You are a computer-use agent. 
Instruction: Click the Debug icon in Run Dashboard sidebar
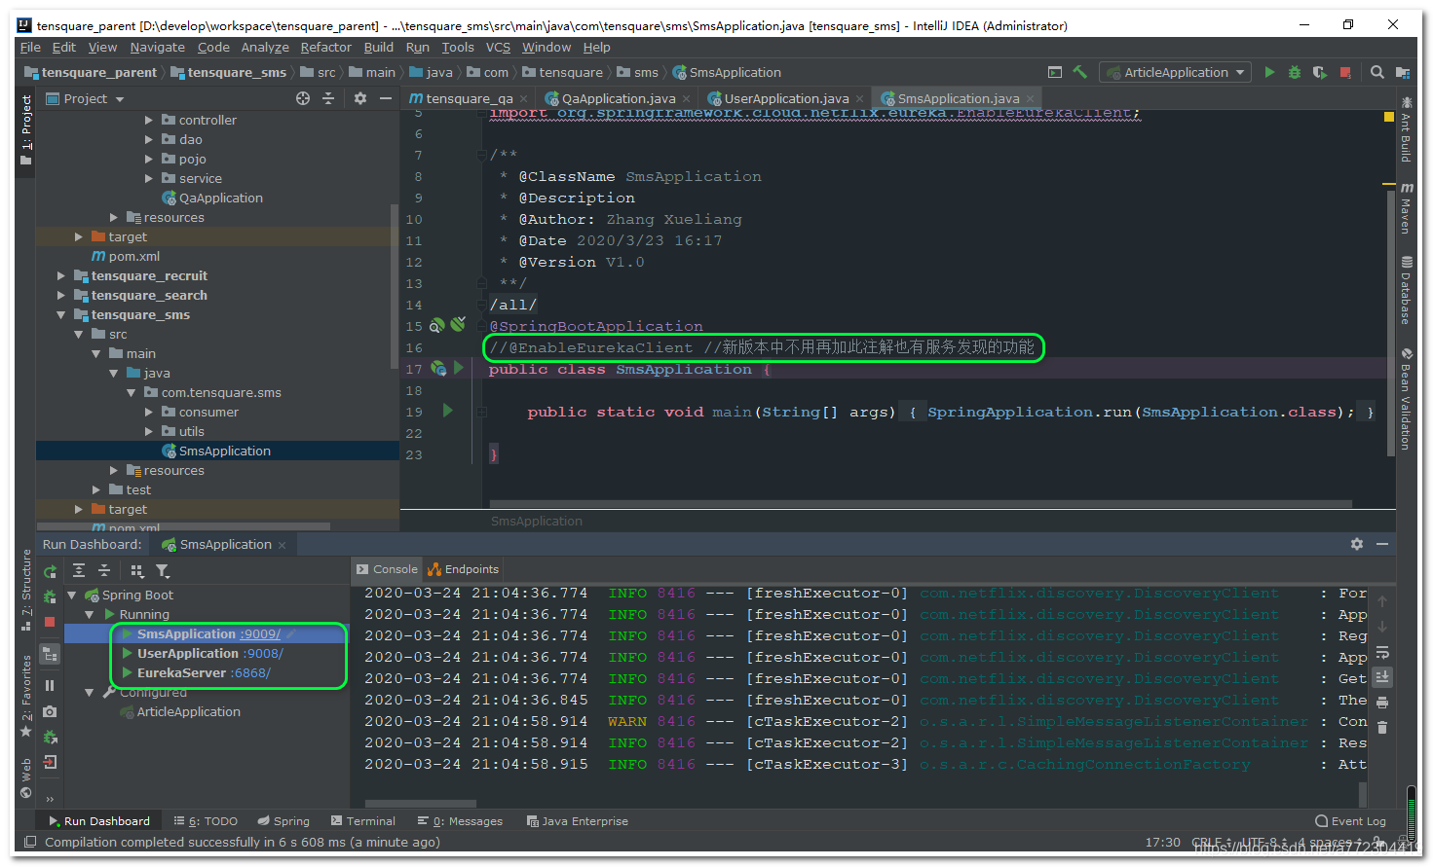pyautogui.click(x=50, y=596)
